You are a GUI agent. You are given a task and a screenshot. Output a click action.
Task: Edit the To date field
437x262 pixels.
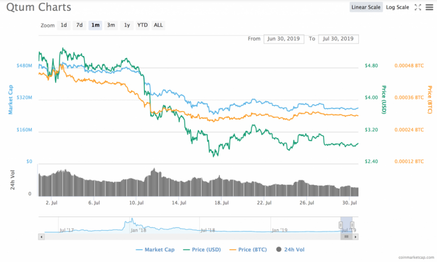[x=338, y=39]
